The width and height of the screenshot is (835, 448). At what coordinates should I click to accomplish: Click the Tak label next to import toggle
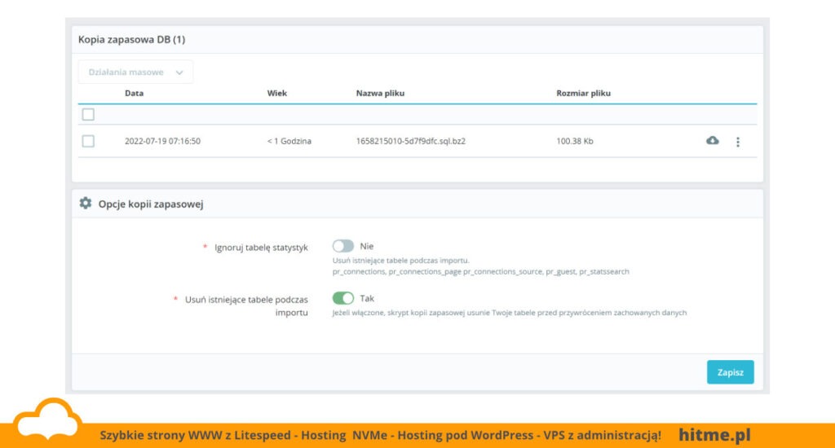367,298
